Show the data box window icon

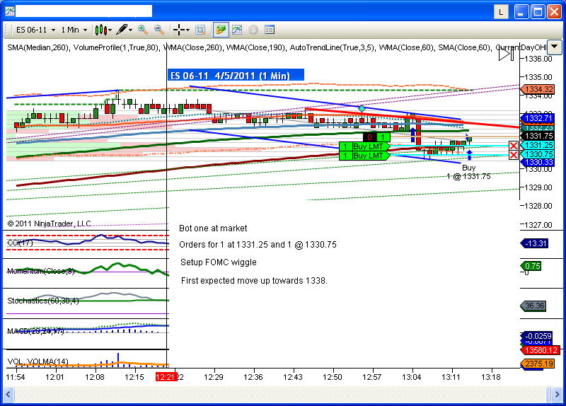[x=200, y=30]
